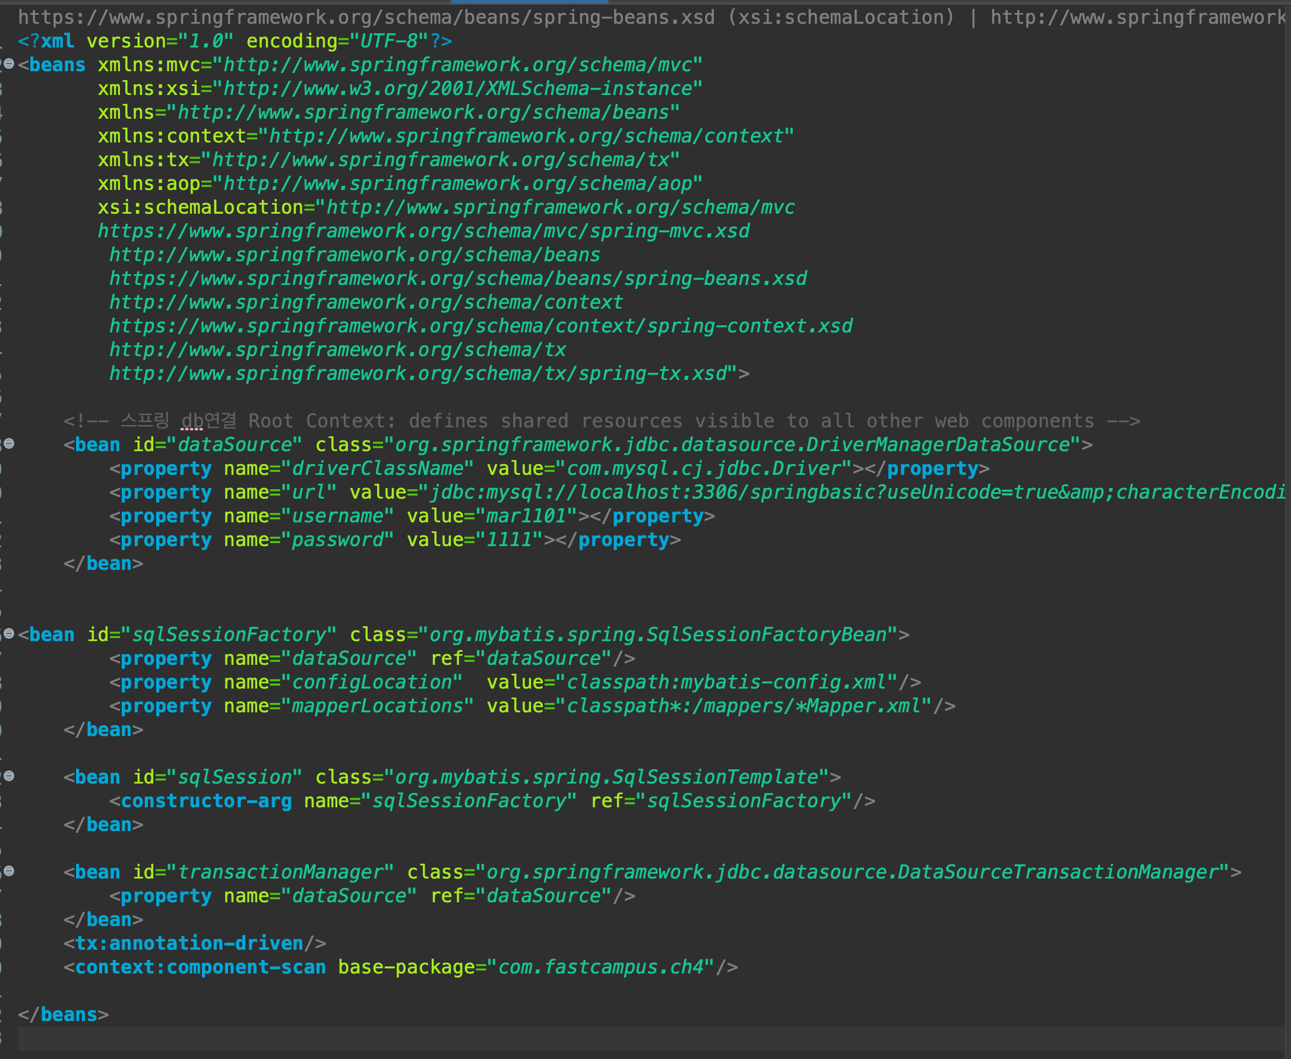Viewport: 1291px width, 1059px height.
Task: Collapse the sqlSessionFactory bean fold marker
Action: coord(8,633)
